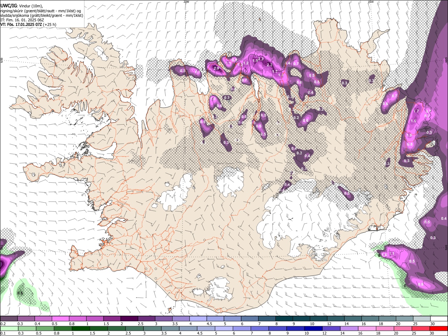The height and width of the screenshot is (336, 448).
Task: Pick the lavender swatch after upper-legend 4
Action: coord(198,319)
